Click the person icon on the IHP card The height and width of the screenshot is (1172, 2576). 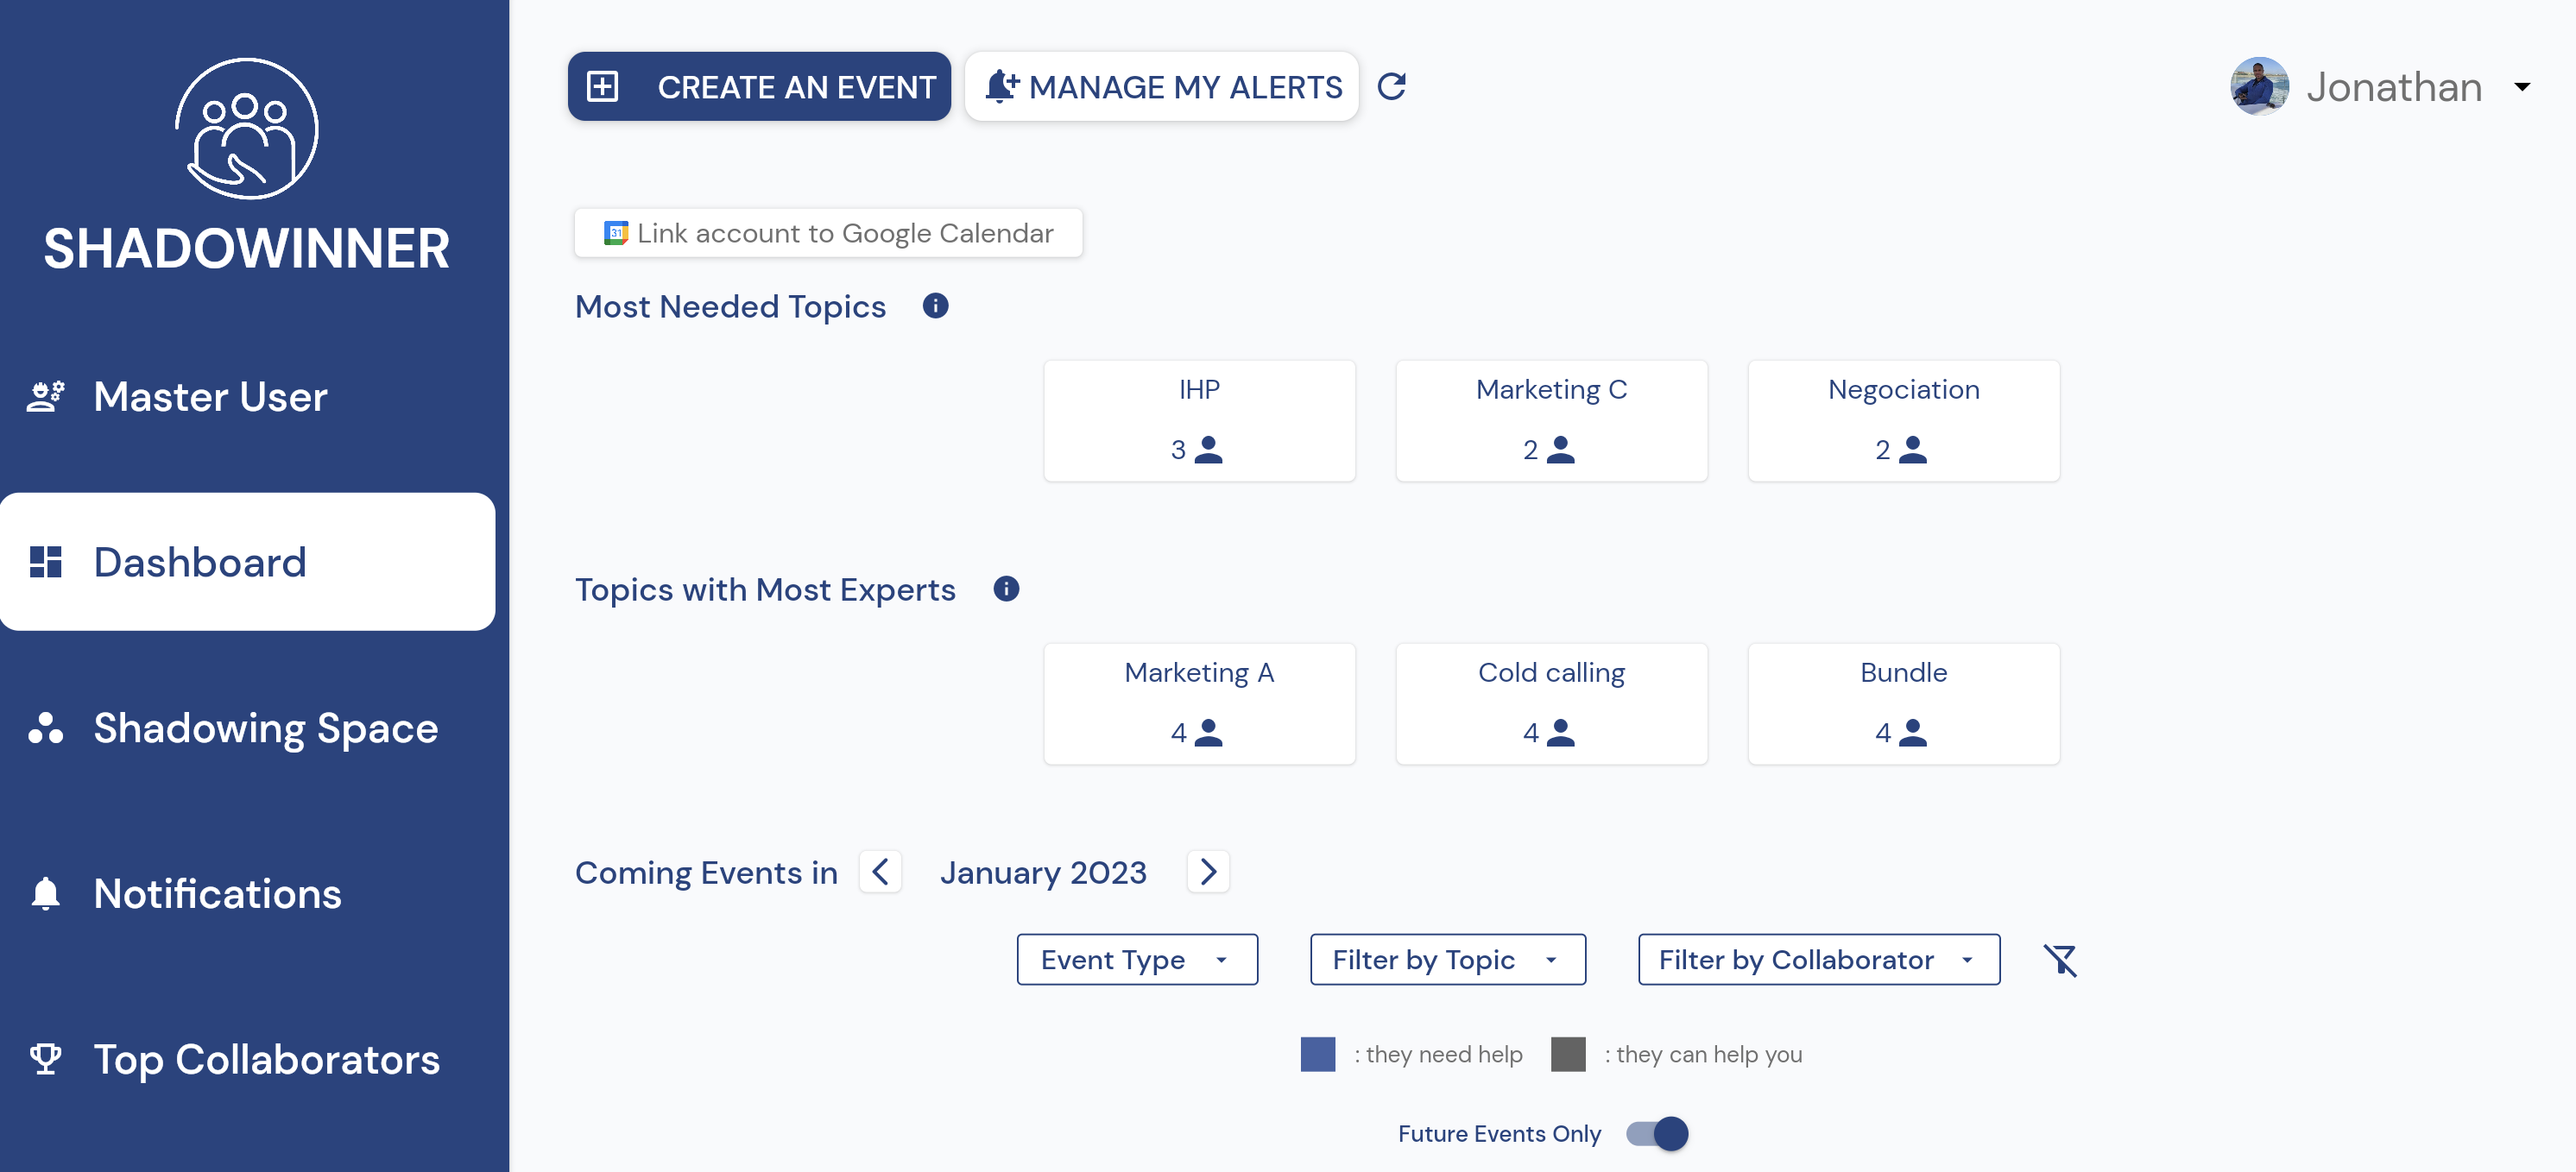[1208, 450]
